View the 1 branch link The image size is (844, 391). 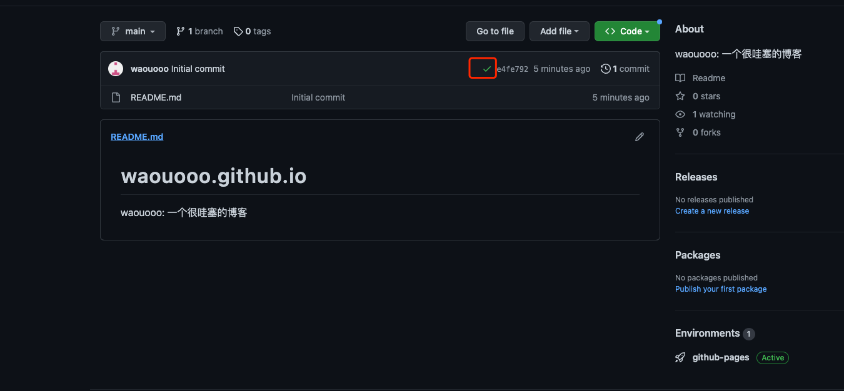pyautogui.click(x=199, y=31)
